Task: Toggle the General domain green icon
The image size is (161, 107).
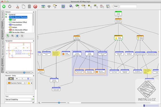Action: pyautogui.click(x=6, y=15)
